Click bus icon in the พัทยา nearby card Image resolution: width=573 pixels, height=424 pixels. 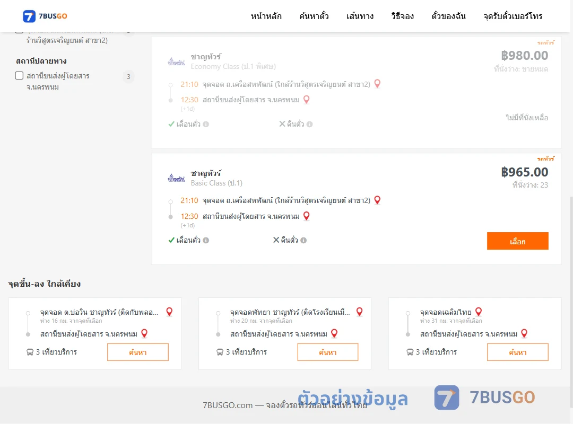point(220,352)
